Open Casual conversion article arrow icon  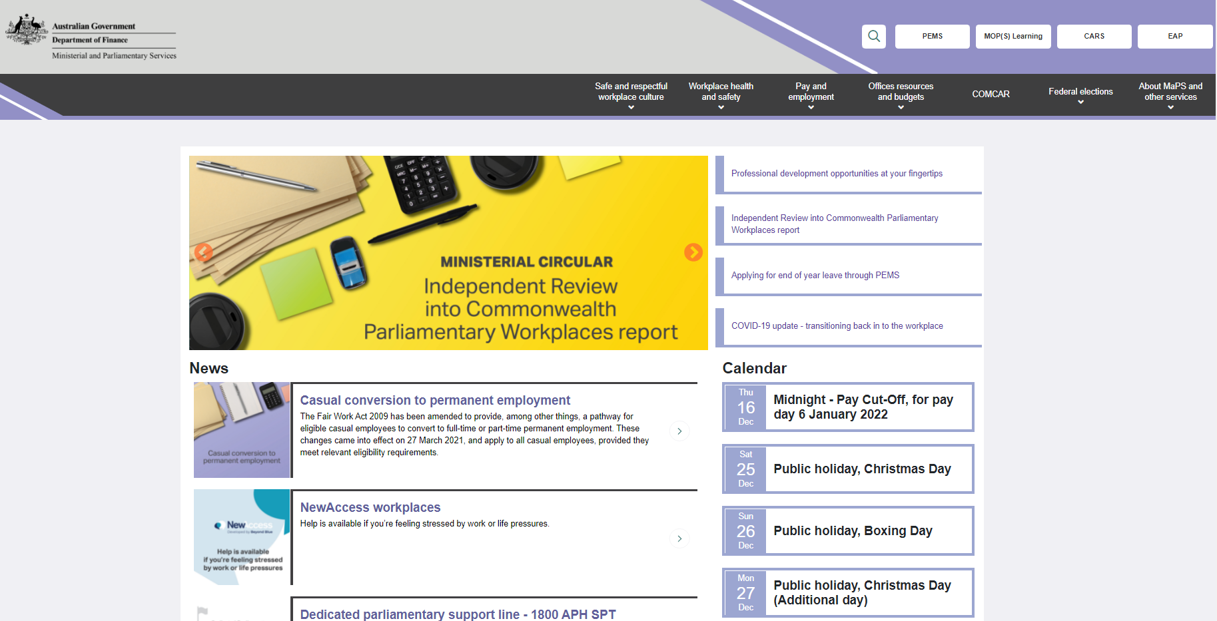(x=679, y=431)
